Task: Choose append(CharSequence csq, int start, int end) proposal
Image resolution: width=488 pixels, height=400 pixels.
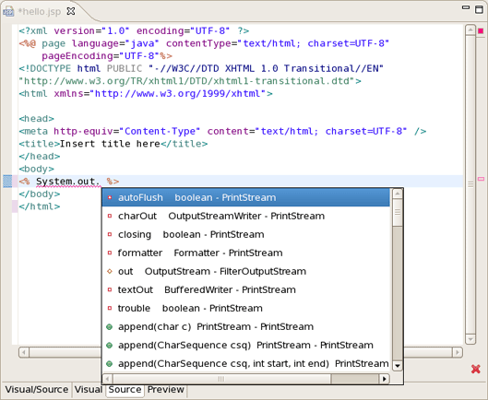Action: (x=246, y=363)
